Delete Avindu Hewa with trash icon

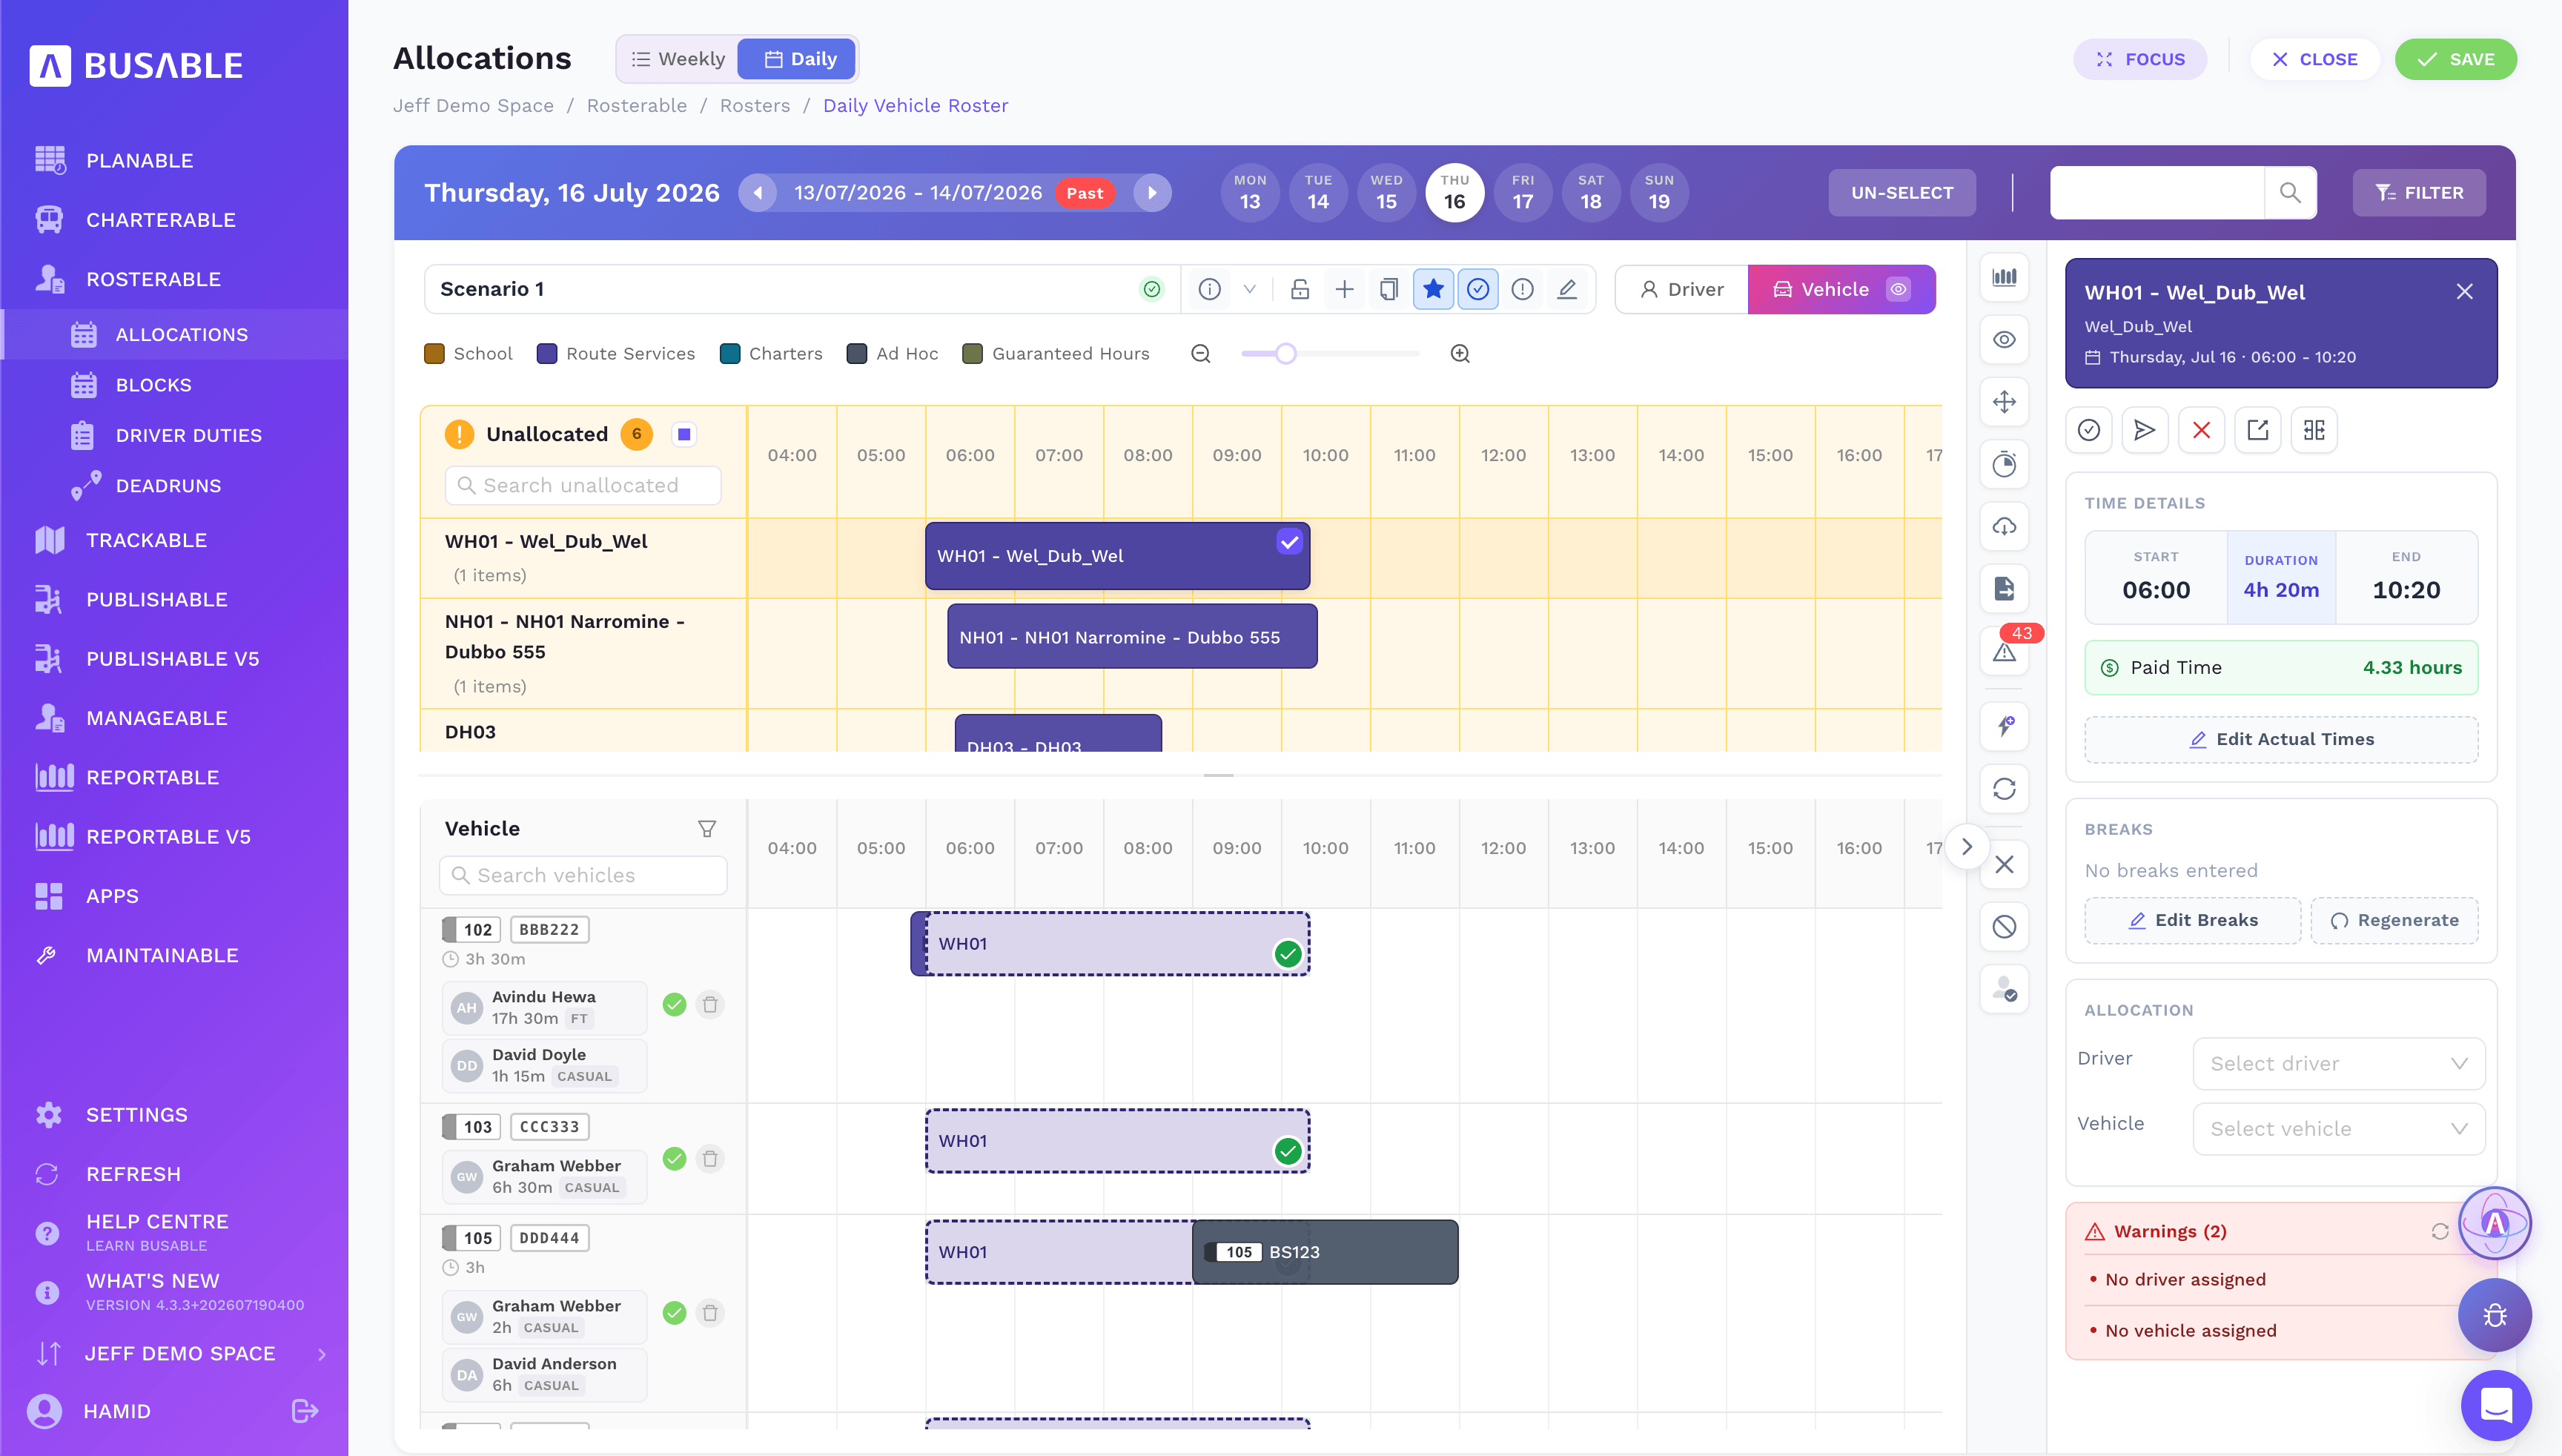[710, 1005]
